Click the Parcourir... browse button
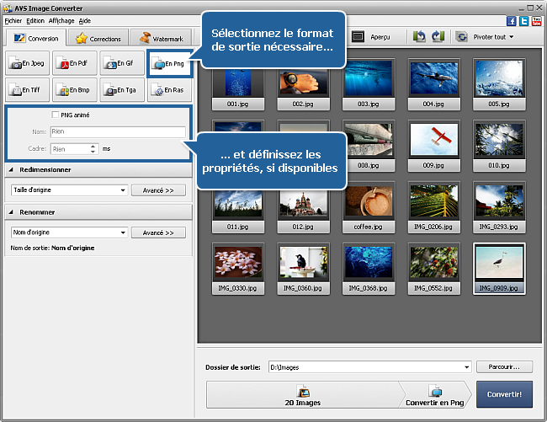The image size is (547, 422). click(504, 367)
